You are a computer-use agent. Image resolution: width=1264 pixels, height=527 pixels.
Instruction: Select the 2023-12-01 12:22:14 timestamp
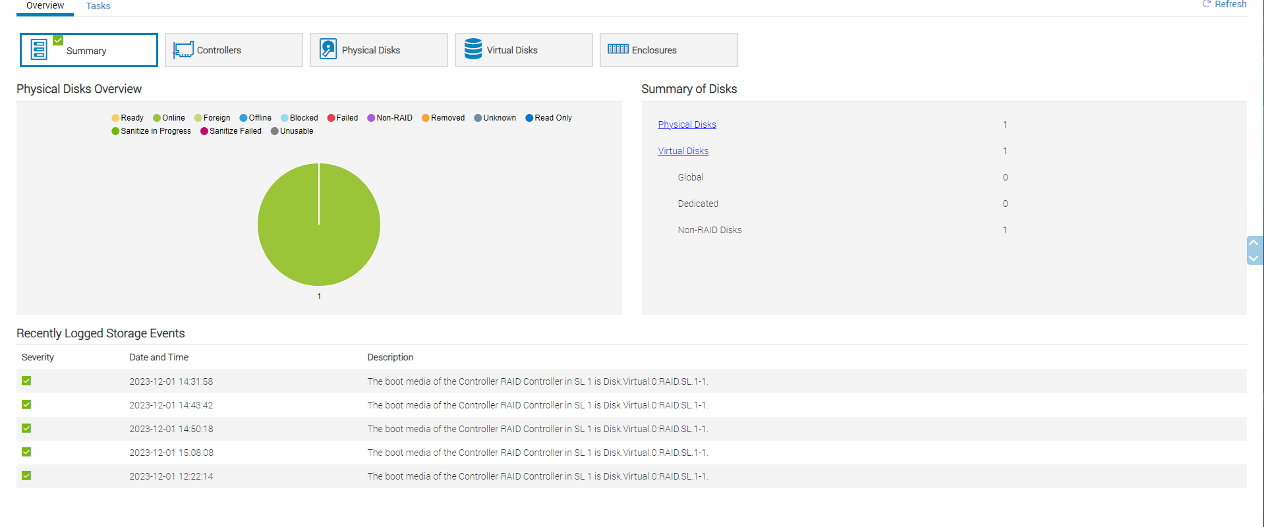[x=171, y=476]
